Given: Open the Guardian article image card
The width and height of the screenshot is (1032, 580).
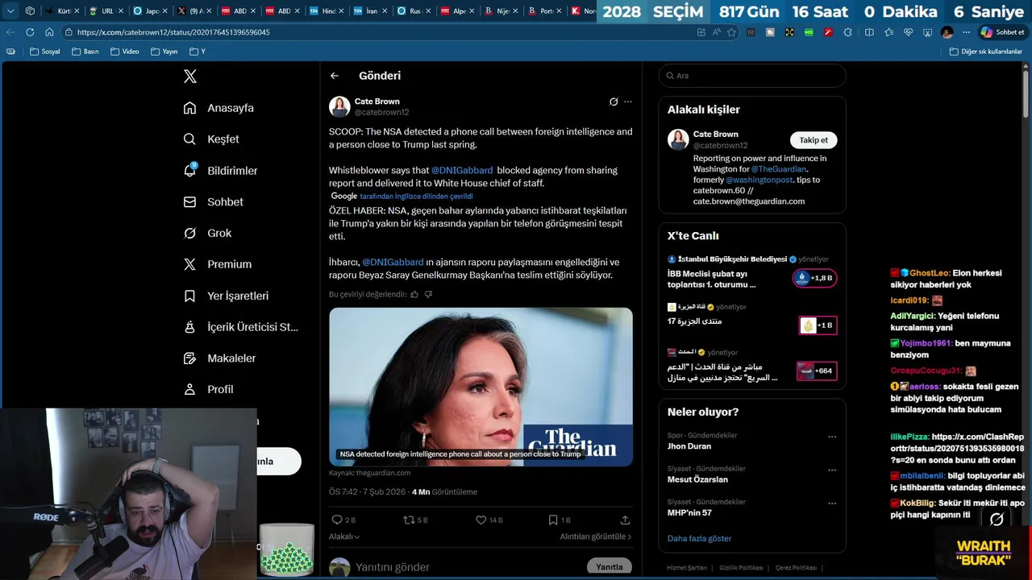Looking at the screenshot, I should [481, 387].
